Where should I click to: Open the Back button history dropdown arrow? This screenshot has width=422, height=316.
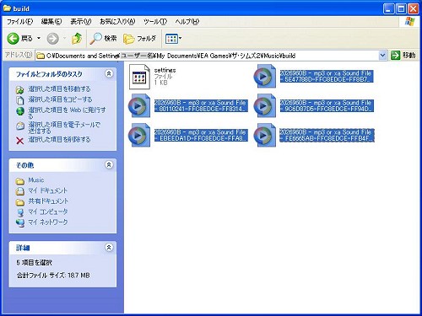pos(39,38)
